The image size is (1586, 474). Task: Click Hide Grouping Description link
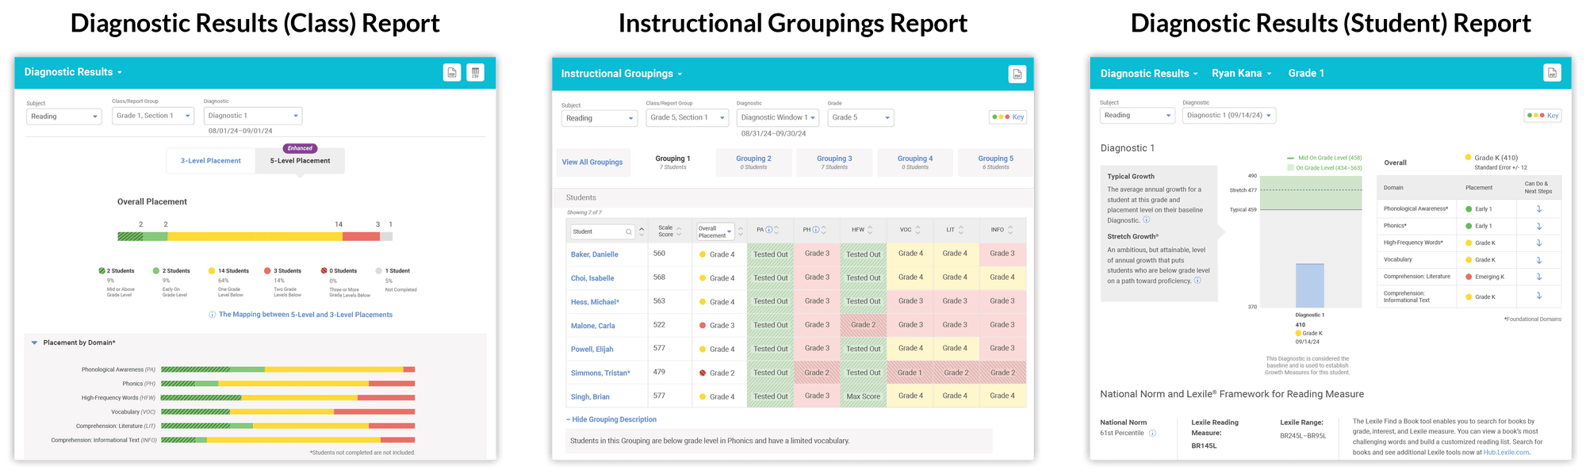611,419
